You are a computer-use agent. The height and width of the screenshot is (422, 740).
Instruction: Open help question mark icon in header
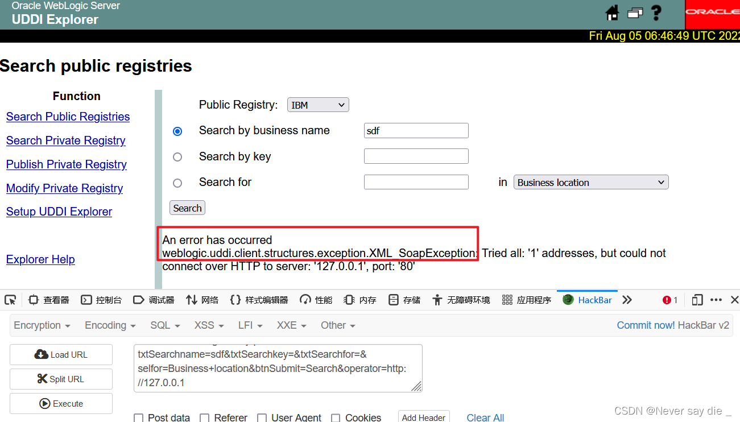(656, 13)
